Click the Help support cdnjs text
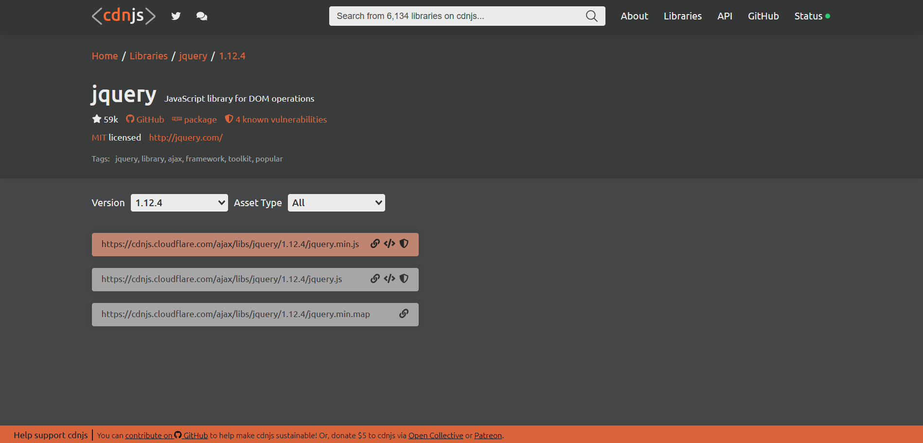This screenshot has height=443, width=923. (51, 435)
